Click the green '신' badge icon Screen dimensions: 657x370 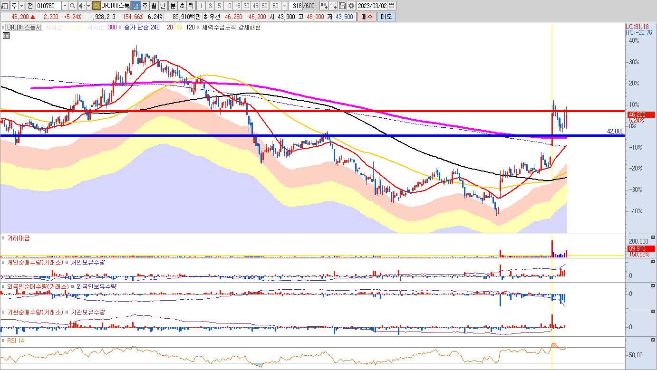96,6
